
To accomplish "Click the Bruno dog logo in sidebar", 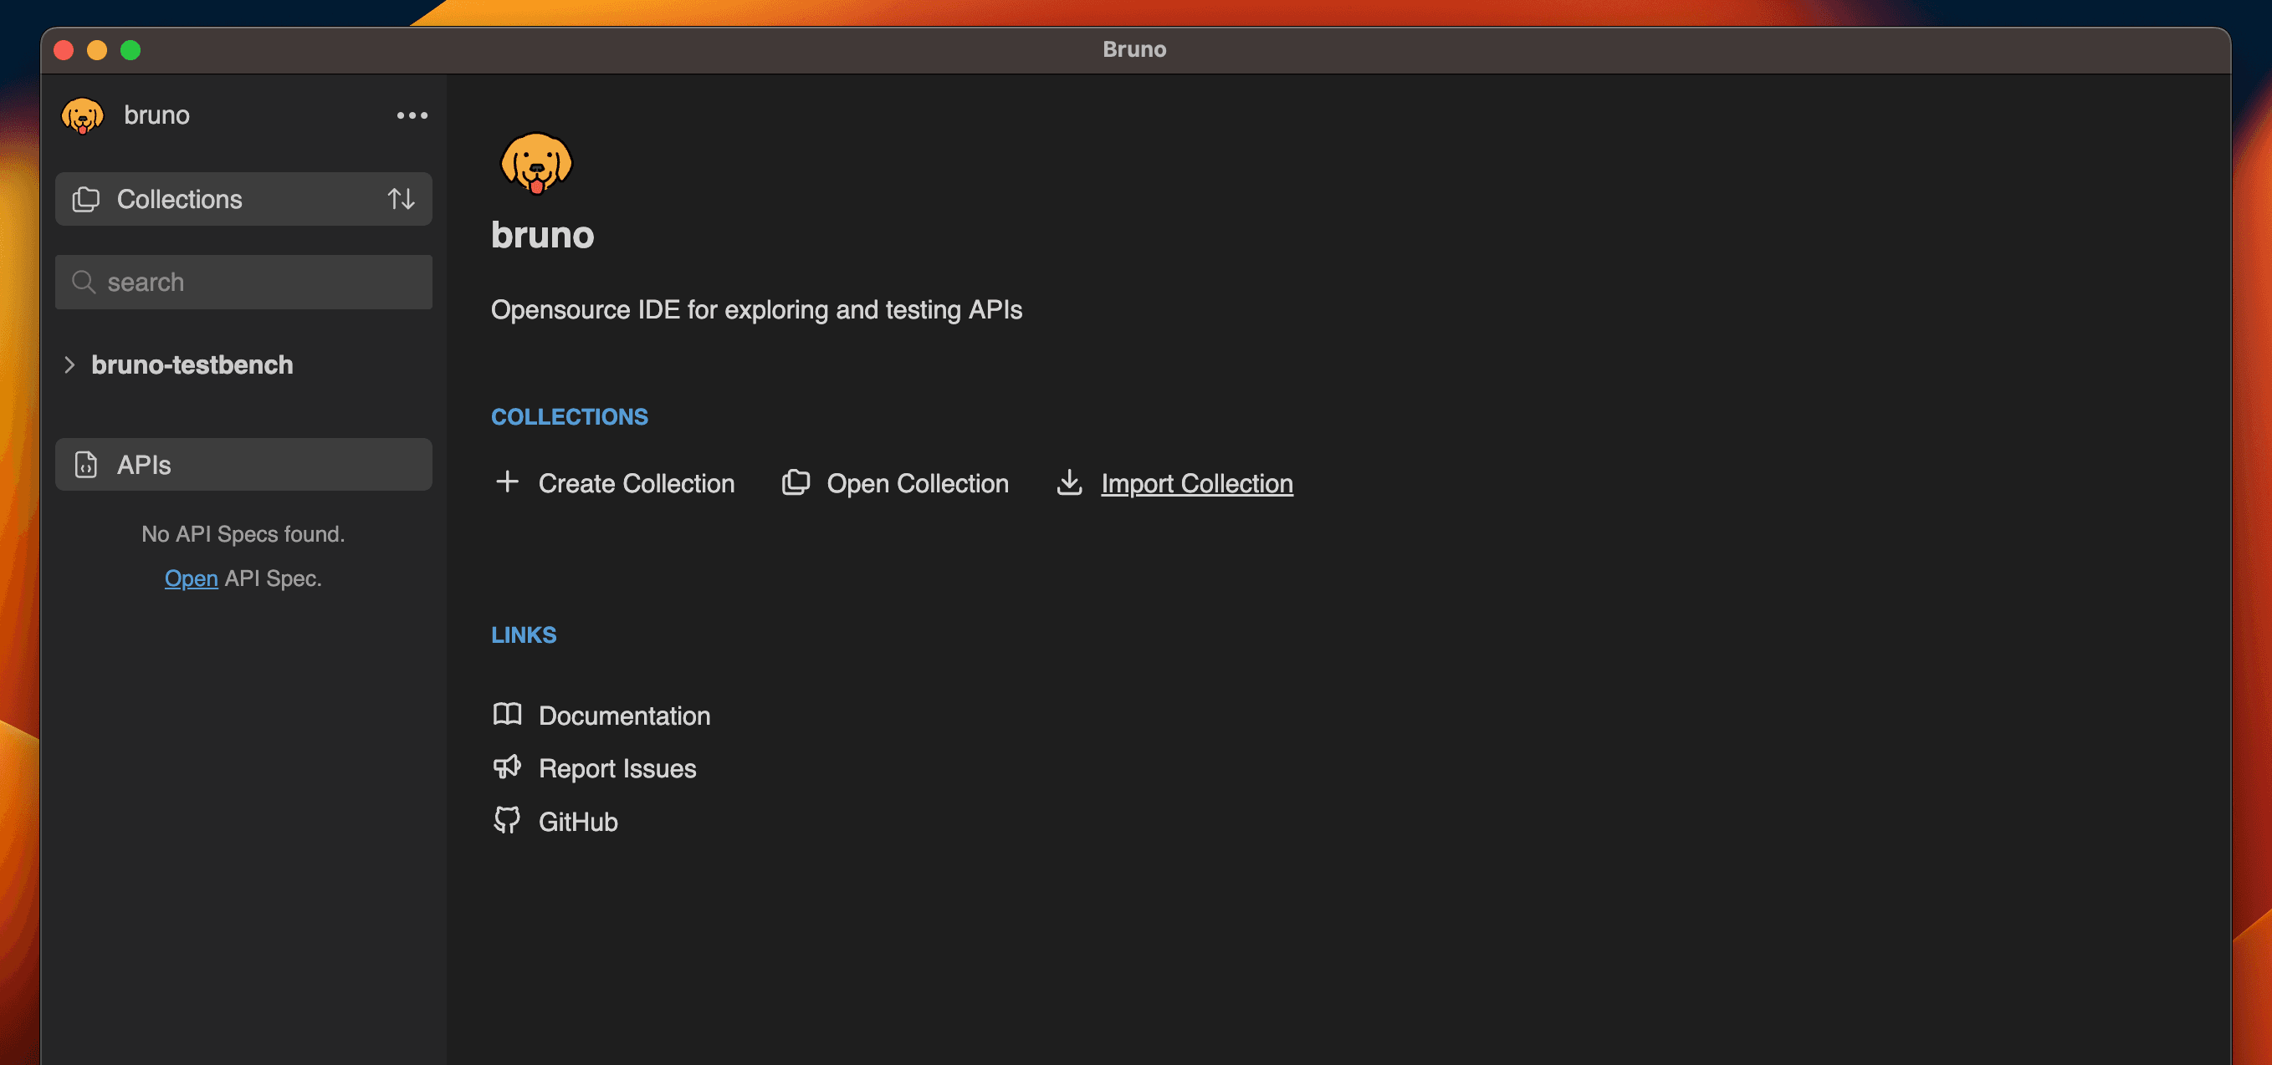I will 83,115.
